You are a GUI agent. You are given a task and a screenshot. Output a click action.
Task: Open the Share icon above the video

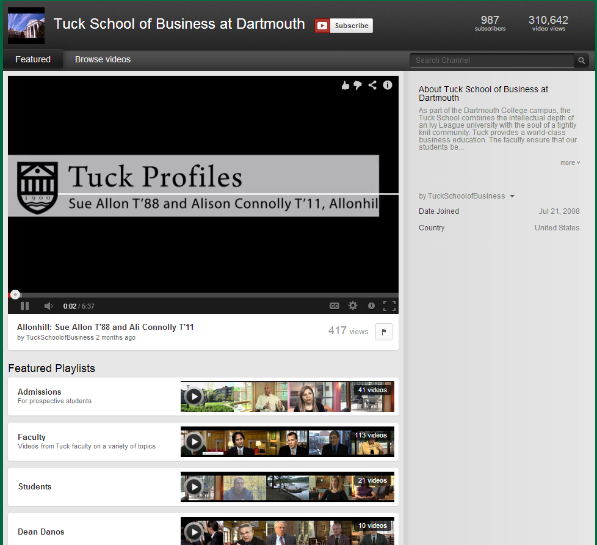[x=373, y=85]
